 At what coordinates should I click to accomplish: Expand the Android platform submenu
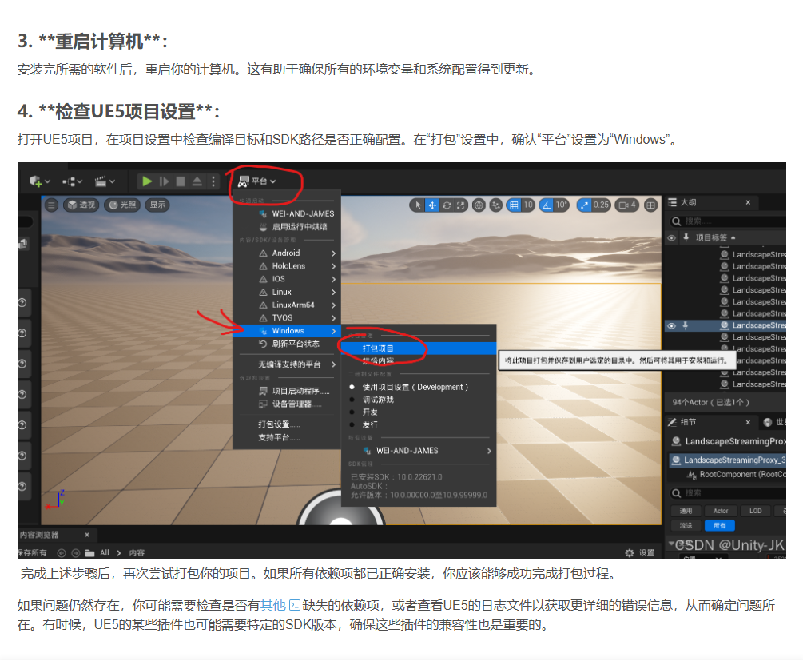[x=287, y=253]
